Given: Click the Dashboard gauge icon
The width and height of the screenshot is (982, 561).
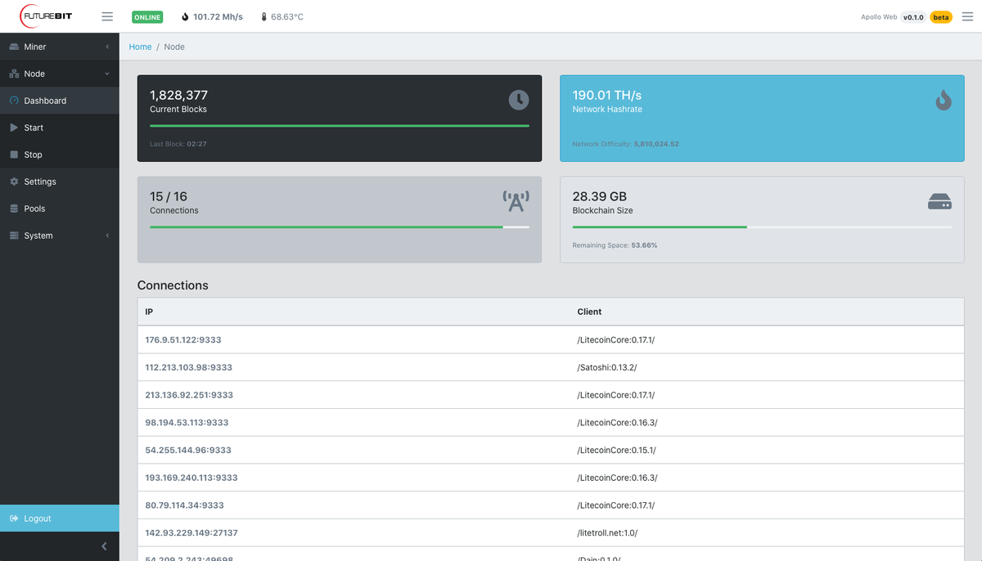Looking at the screenshot, I should [14, 101].
